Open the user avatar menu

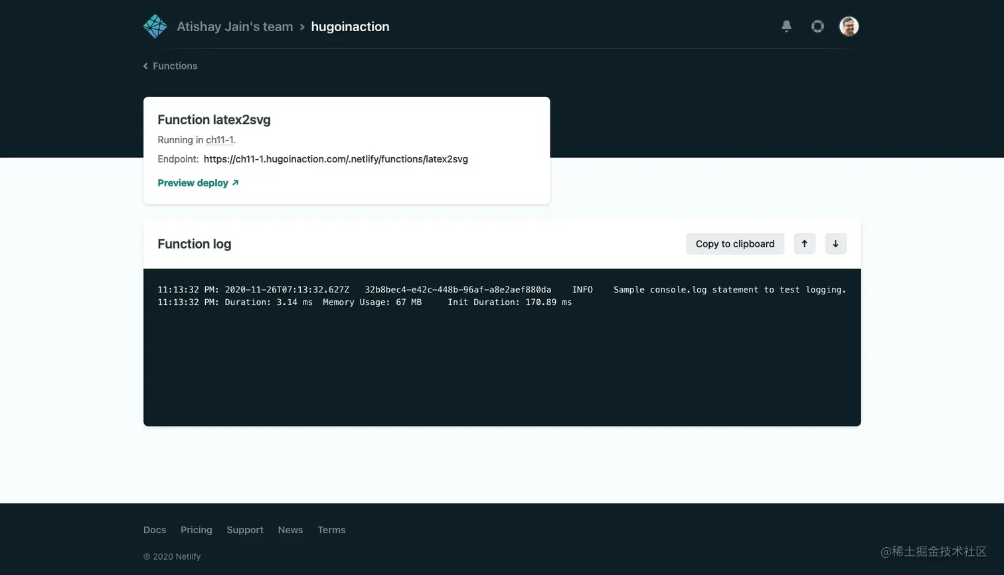click(x=849, y=27)
